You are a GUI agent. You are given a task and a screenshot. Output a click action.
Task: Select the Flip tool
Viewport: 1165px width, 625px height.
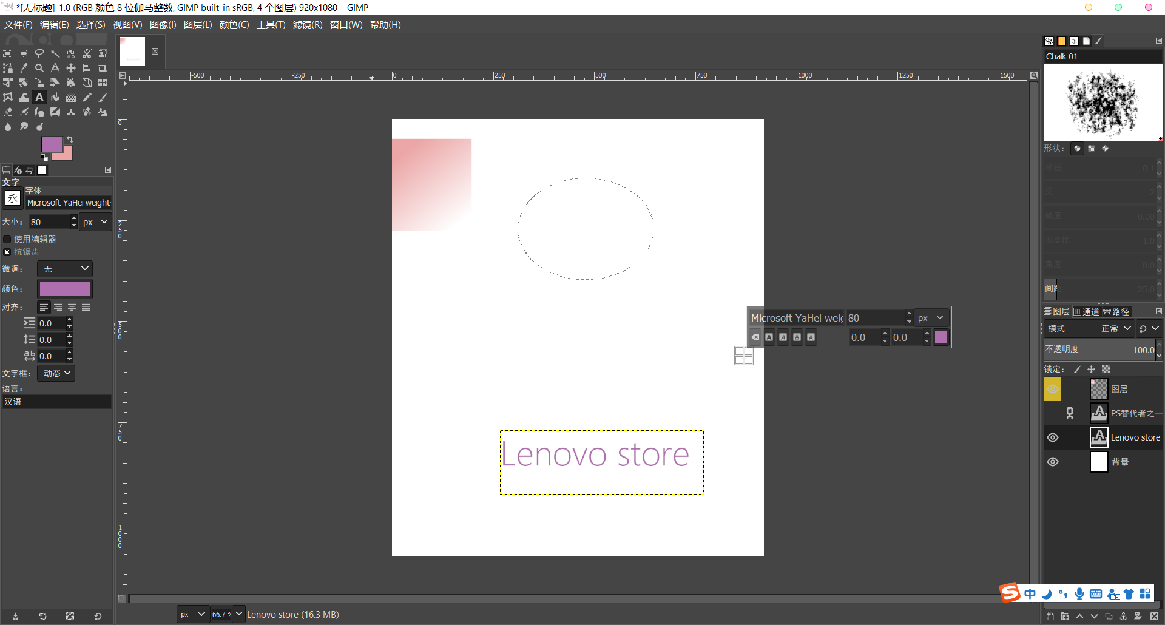[103, 82]
